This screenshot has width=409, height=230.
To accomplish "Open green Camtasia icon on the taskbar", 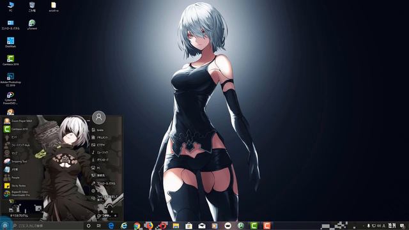I will (x=254, y=226).
